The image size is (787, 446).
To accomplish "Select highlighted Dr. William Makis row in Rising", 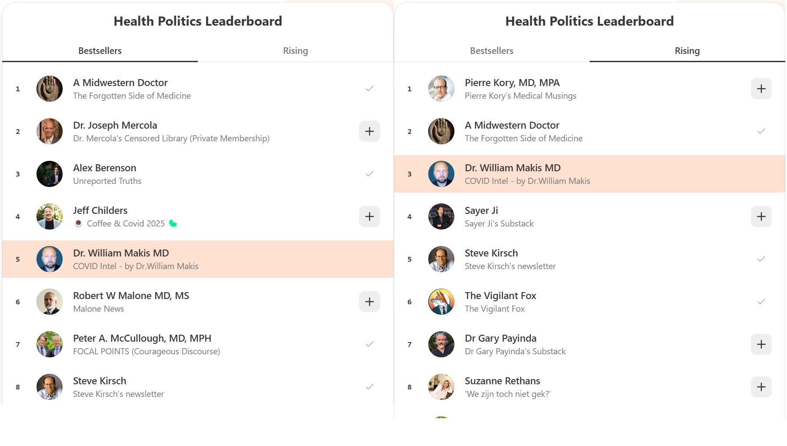I will tap(589, 174).
